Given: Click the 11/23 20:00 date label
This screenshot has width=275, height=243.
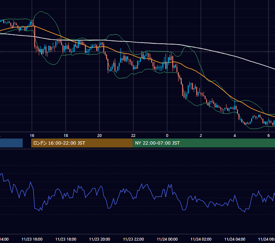Looking at the screenshot, I should pos(99,239).
